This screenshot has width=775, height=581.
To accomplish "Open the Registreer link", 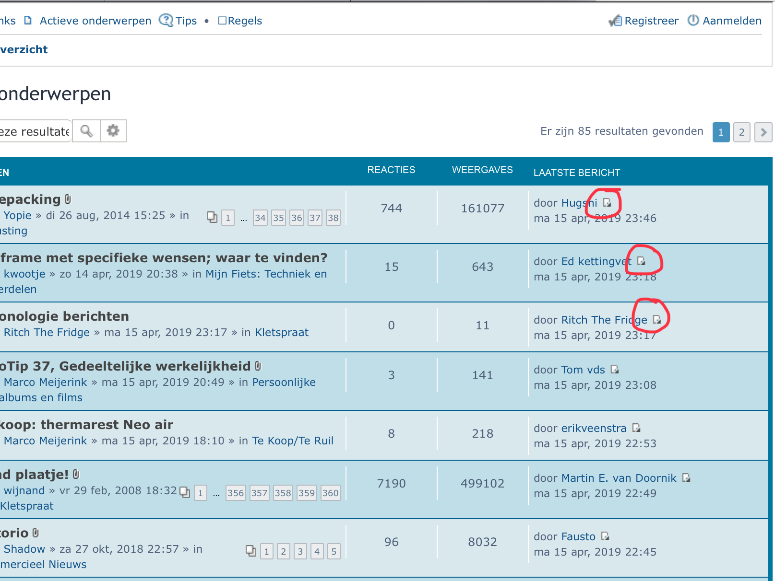I will coord(651,21).
